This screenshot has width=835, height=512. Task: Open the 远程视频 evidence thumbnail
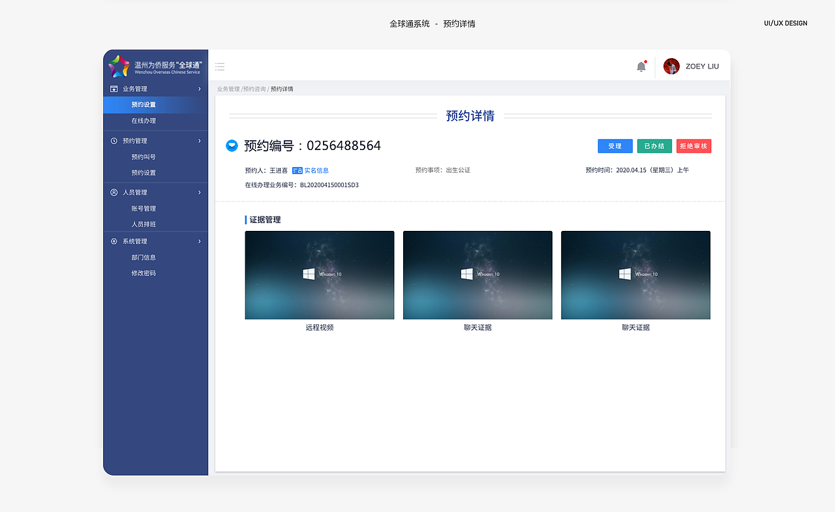point(320,275)
